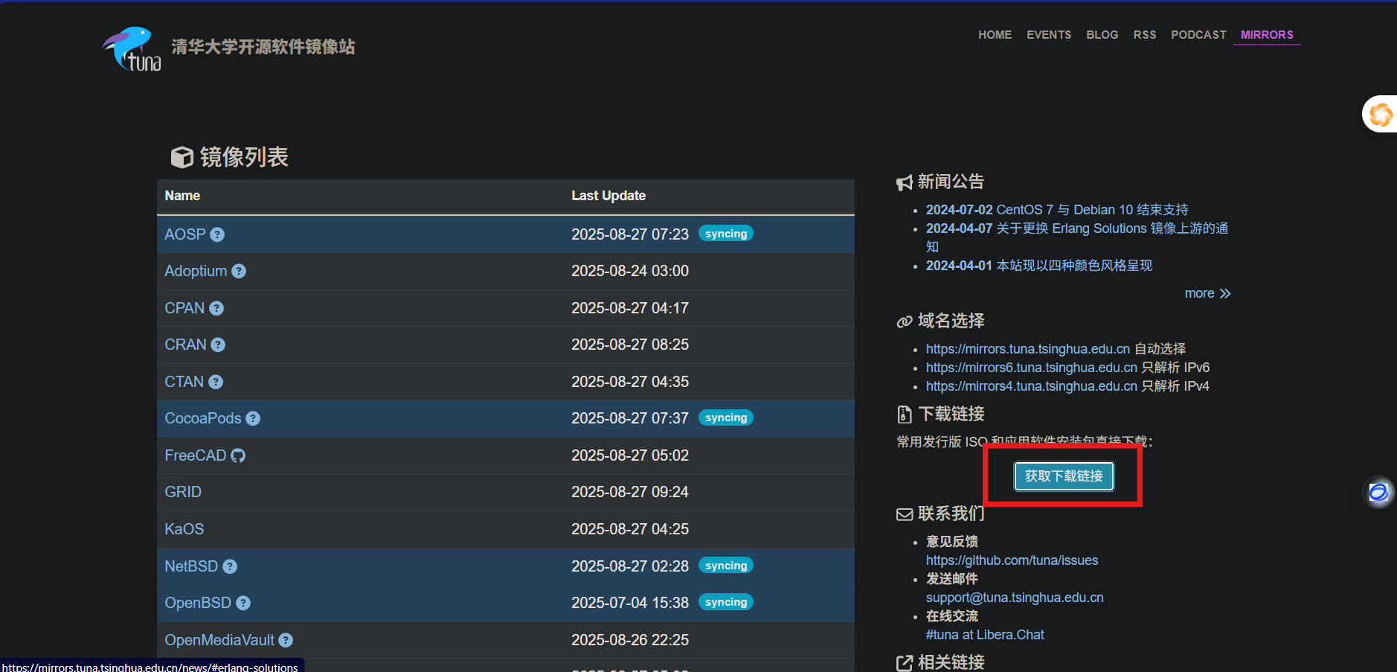The height and width of the screenshot is (672, 1397).
Task: Open help icon next to NetBSD
Action: click(230, 566)
